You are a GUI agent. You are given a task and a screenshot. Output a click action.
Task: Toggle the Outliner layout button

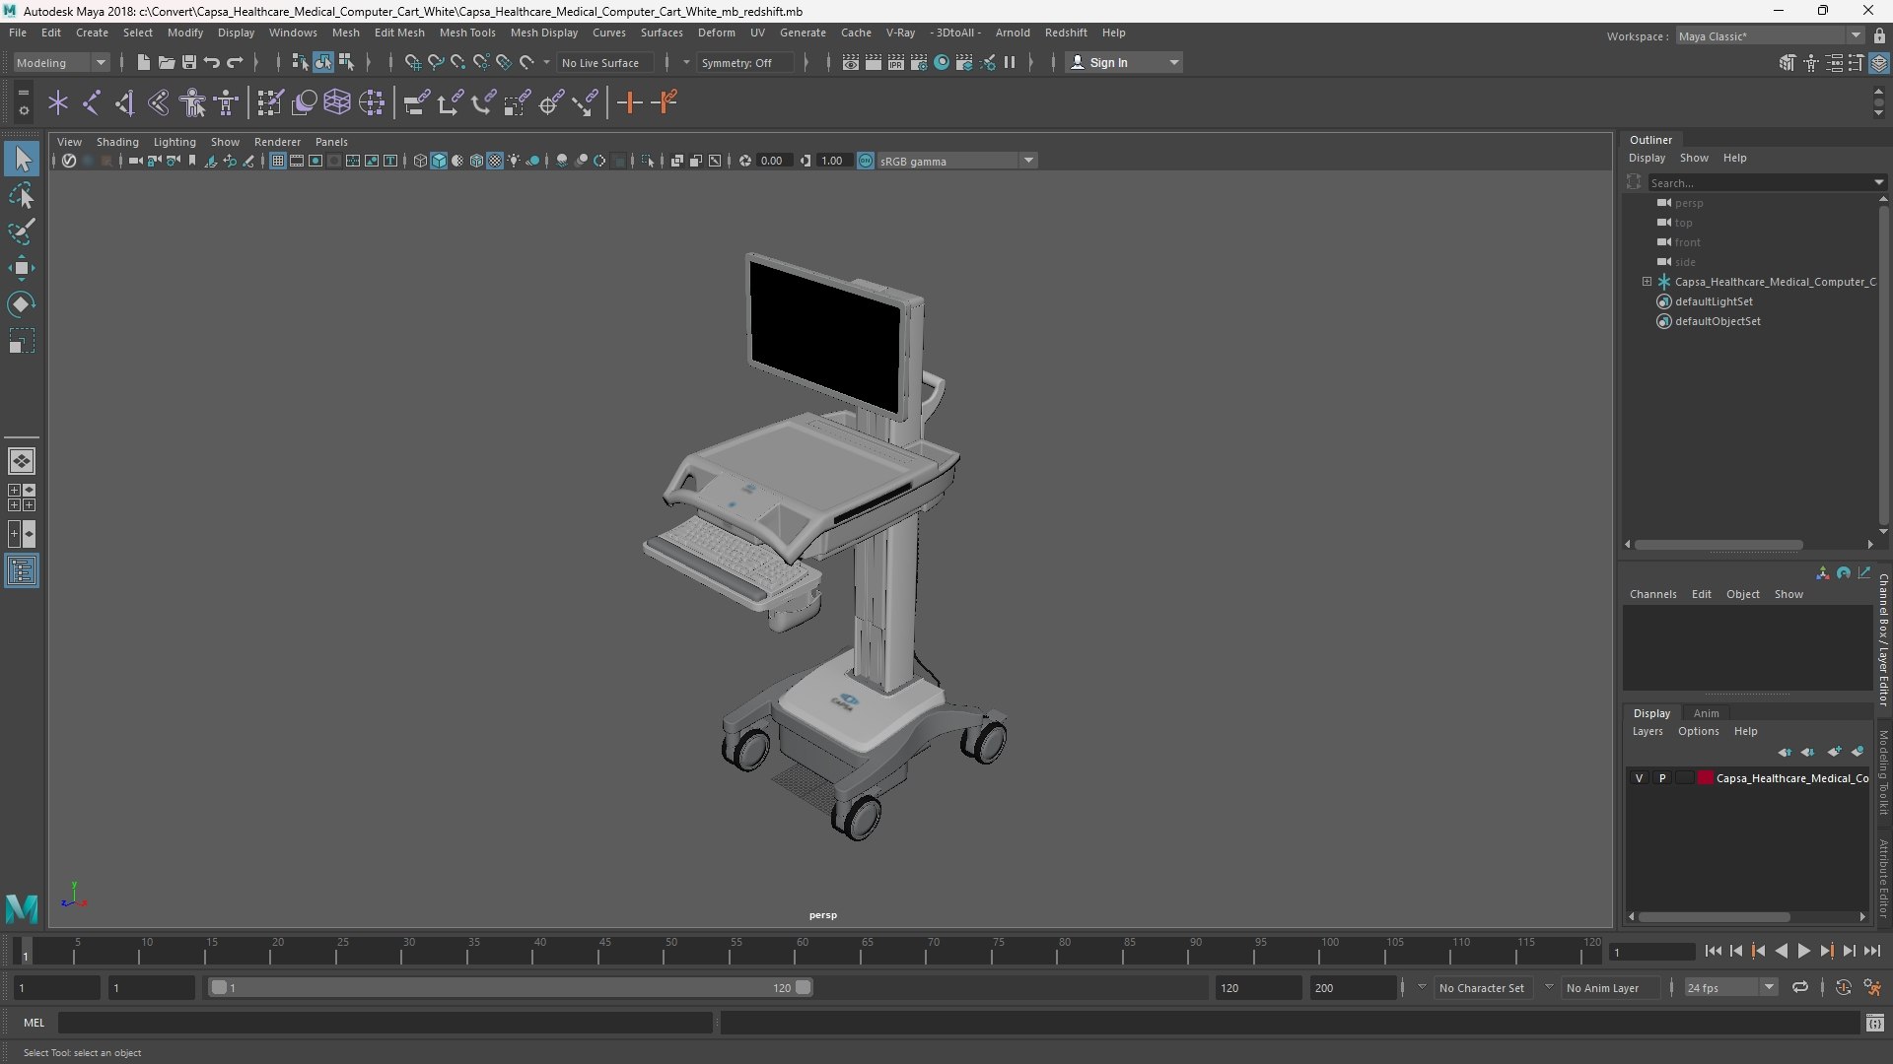22,571
